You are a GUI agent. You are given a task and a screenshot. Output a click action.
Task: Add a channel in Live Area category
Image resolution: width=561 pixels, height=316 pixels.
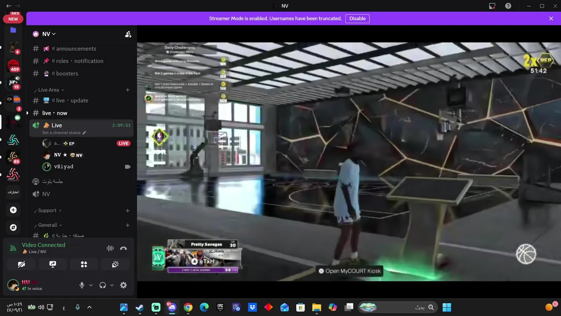(x=128, y=90)
